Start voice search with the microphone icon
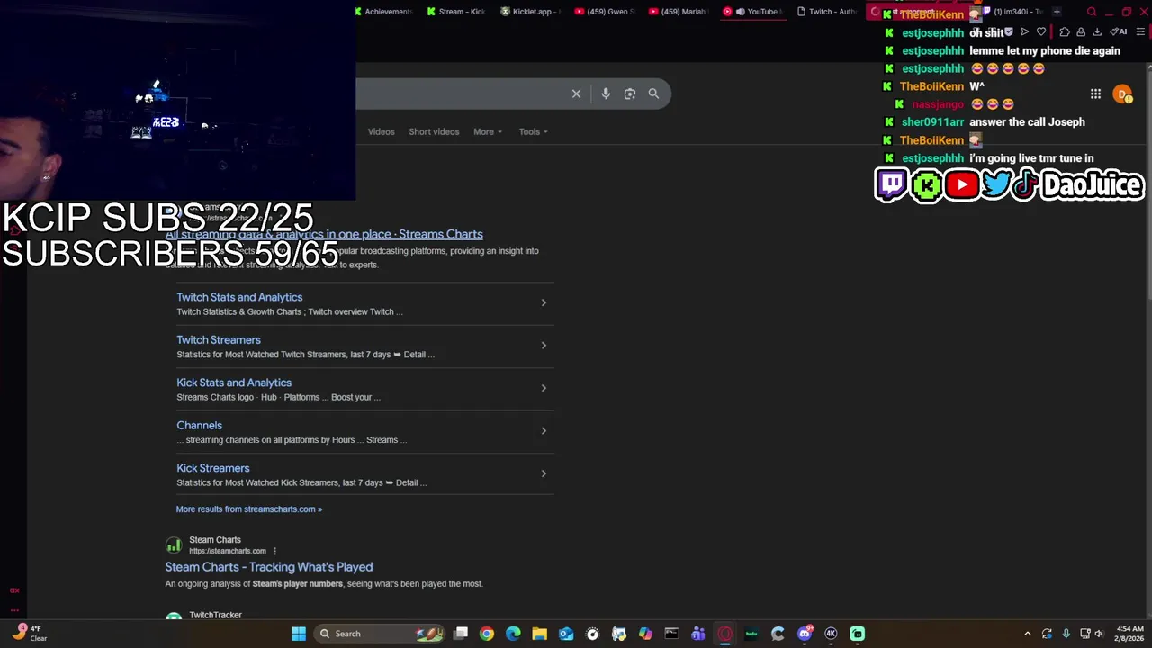This screenshot has width=1152, height=648. [606, 94]
